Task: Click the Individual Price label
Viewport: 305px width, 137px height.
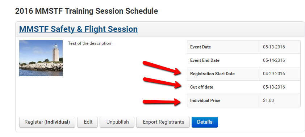Action: [x=205, y=100]
